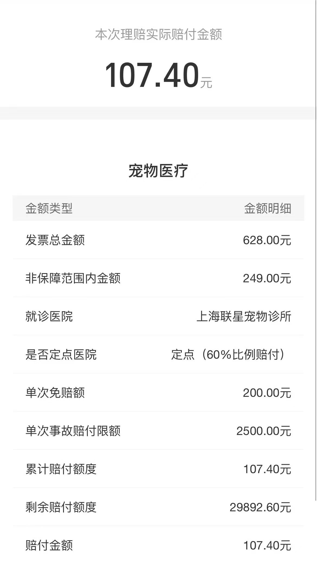Select the 628.00元 invoice total value
Image resolution: width=317 pixels, height=563 pixels.
click(267, 240)
